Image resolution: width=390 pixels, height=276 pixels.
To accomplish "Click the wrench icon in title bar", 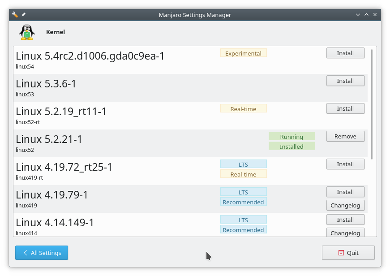I will [x=15, y=15].
